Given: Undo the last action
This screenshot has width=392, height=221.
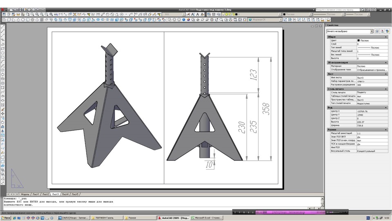Looking at the screenshot, I should [38, 10].
